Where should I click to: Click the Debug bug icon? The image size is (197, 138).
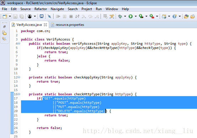tap(120, 16)
